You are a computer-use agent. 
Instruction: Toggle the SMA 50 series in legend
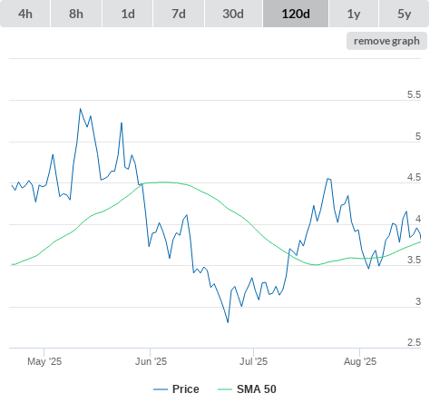[247, 389]
